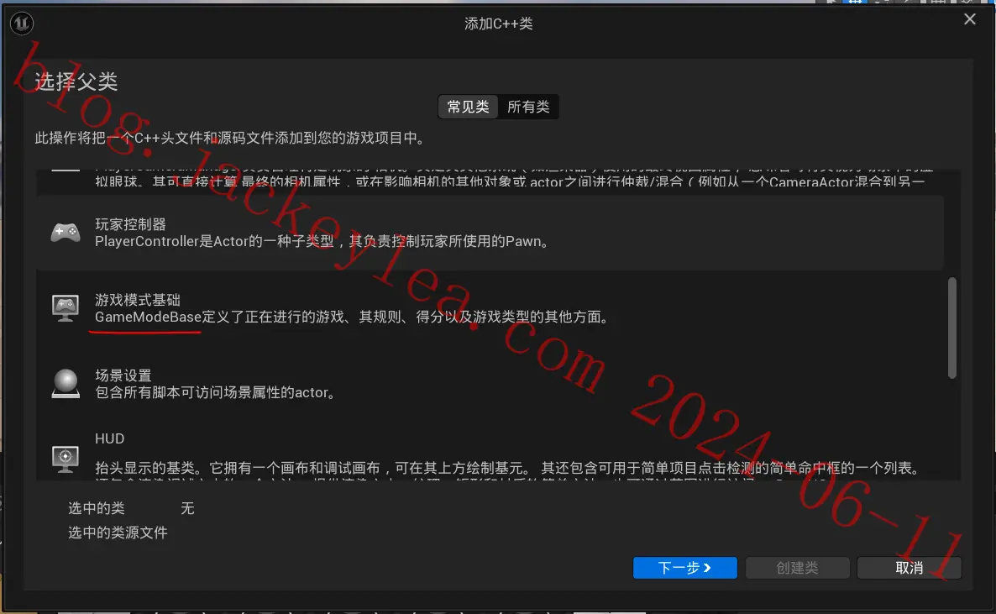Choose the 玩家控制器 parent class row
The width and height of the screenshot is (996, 614).
(490, 233)
